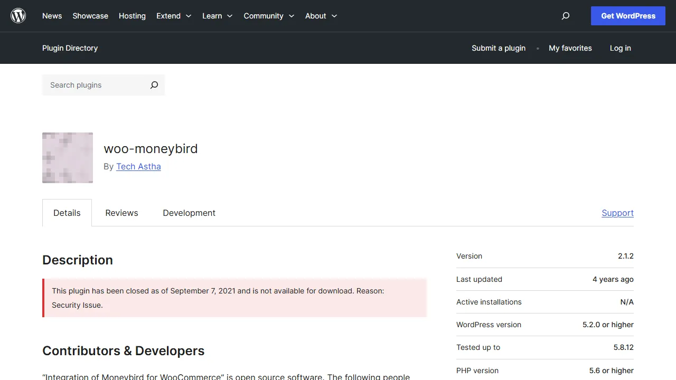676x380 pixels.
Task: Click the WordPress logo icon
Action: [x=18, y=16]
